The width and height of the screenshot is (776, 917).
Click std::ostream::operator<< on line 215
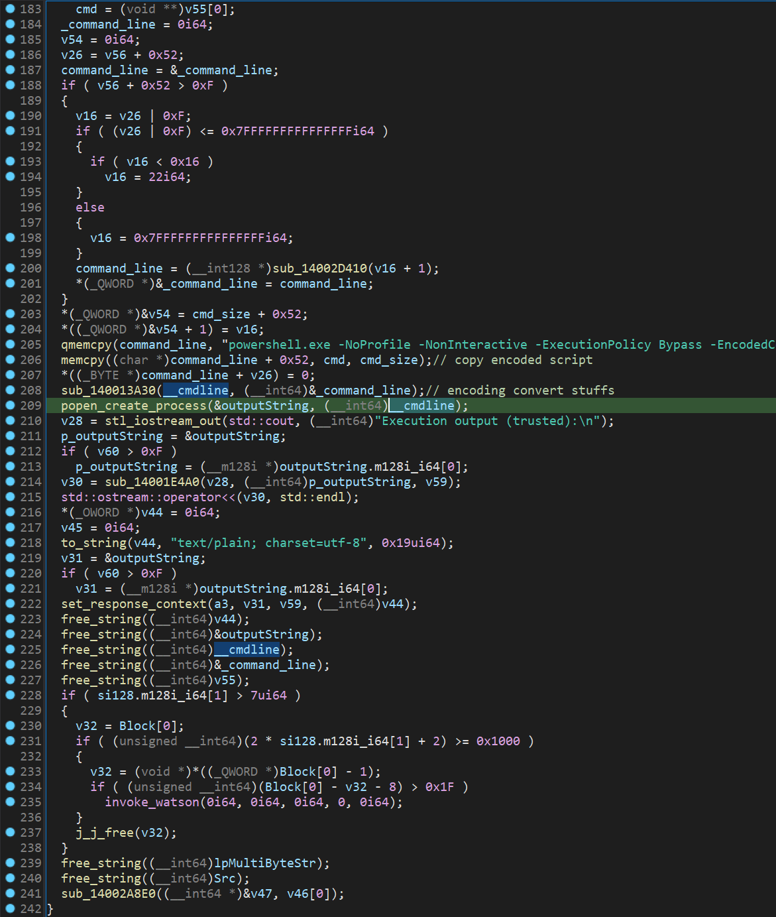(x=148, y=497)
